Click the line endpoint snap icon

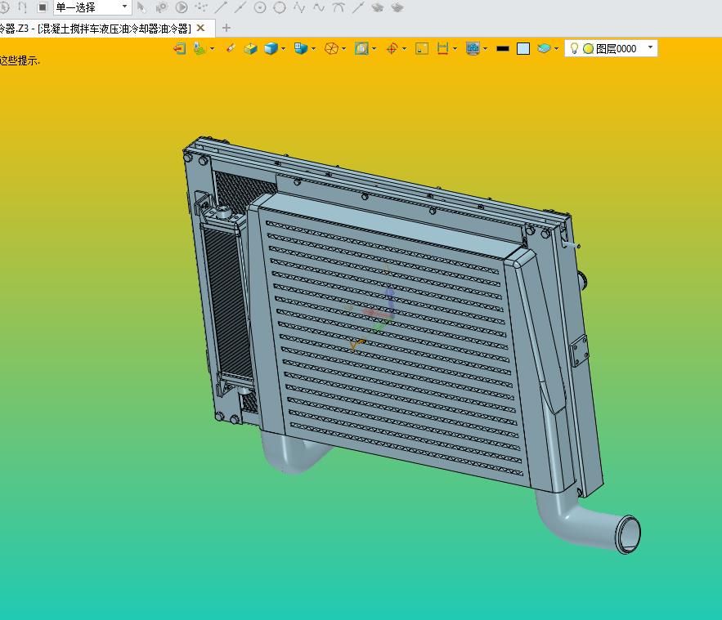(221, 7)
